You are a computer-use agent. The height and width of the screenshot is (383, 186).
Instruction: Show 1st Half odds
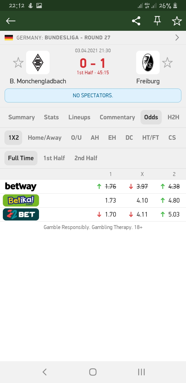coord(54,158)
